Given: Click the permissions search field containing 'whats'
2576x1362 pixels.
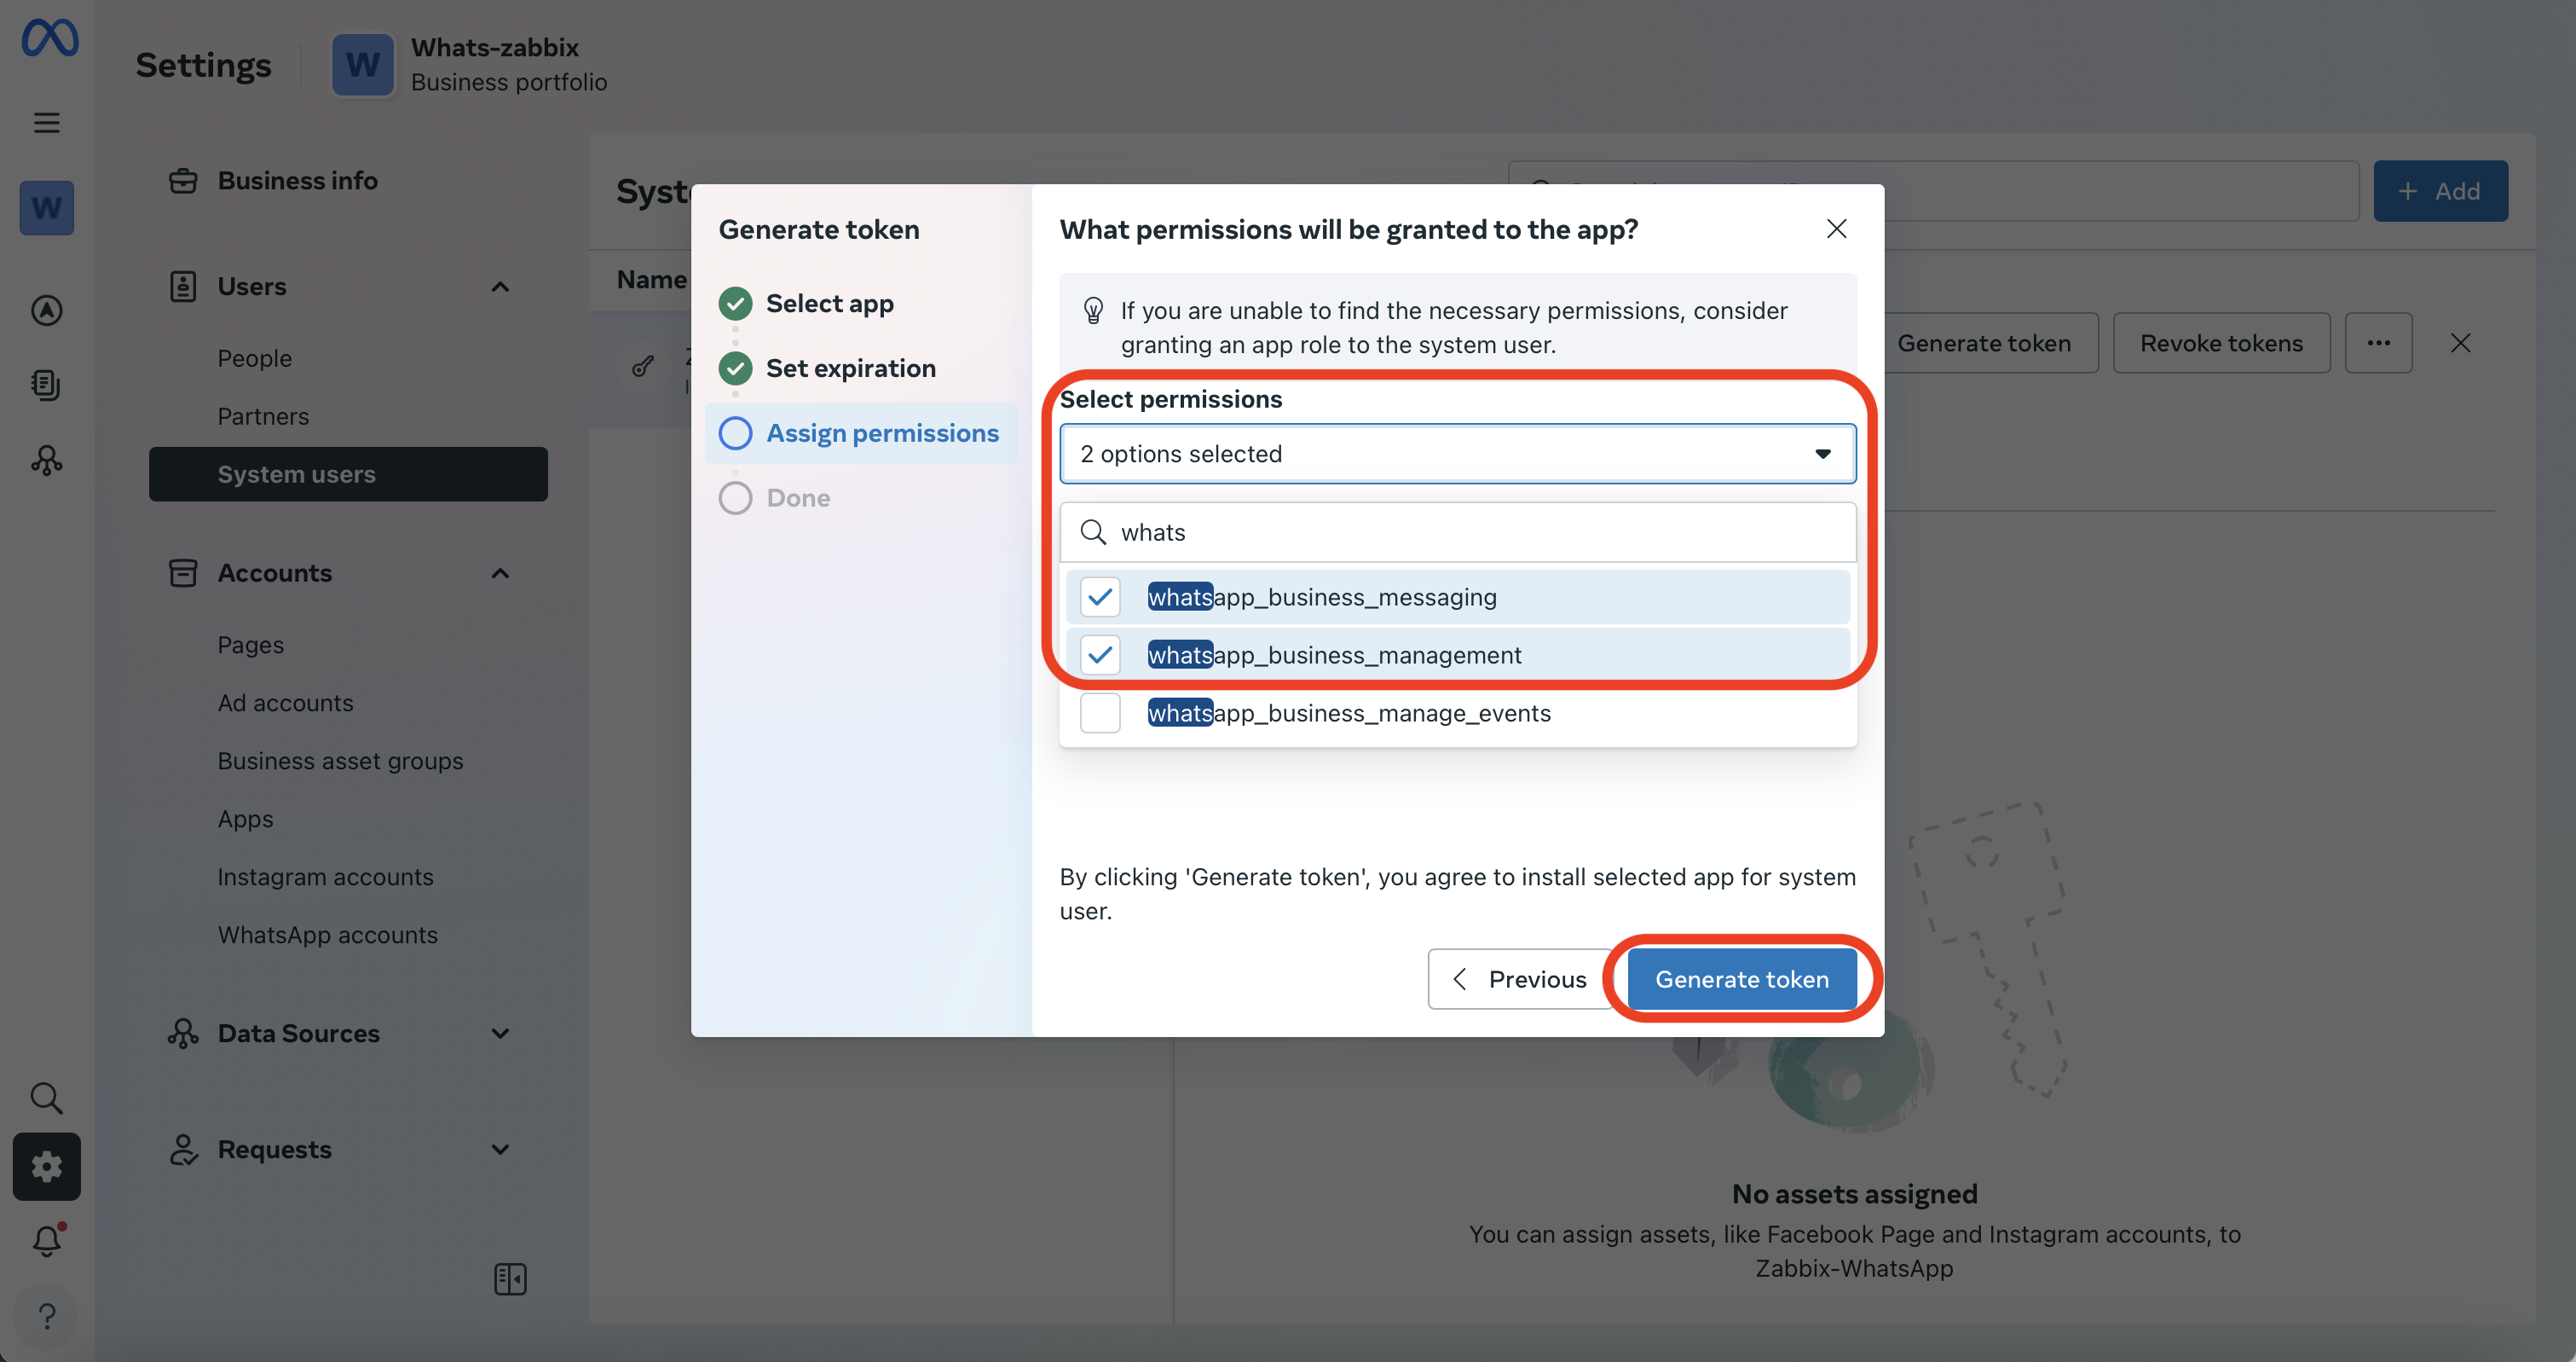Looking at the screenshot, I should [1458, 532].
